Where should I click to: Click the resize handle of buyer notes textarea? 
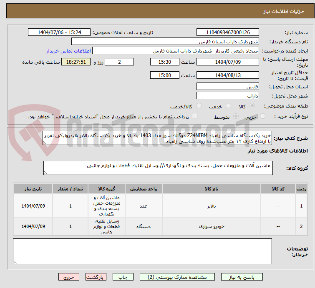pyautogui.click(x=15, y=262)
